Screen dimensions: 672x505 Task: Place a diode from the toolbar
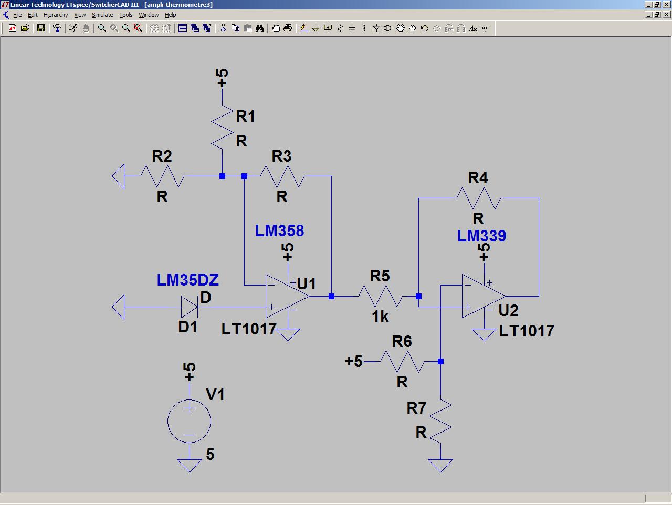(x=376, y=28)
